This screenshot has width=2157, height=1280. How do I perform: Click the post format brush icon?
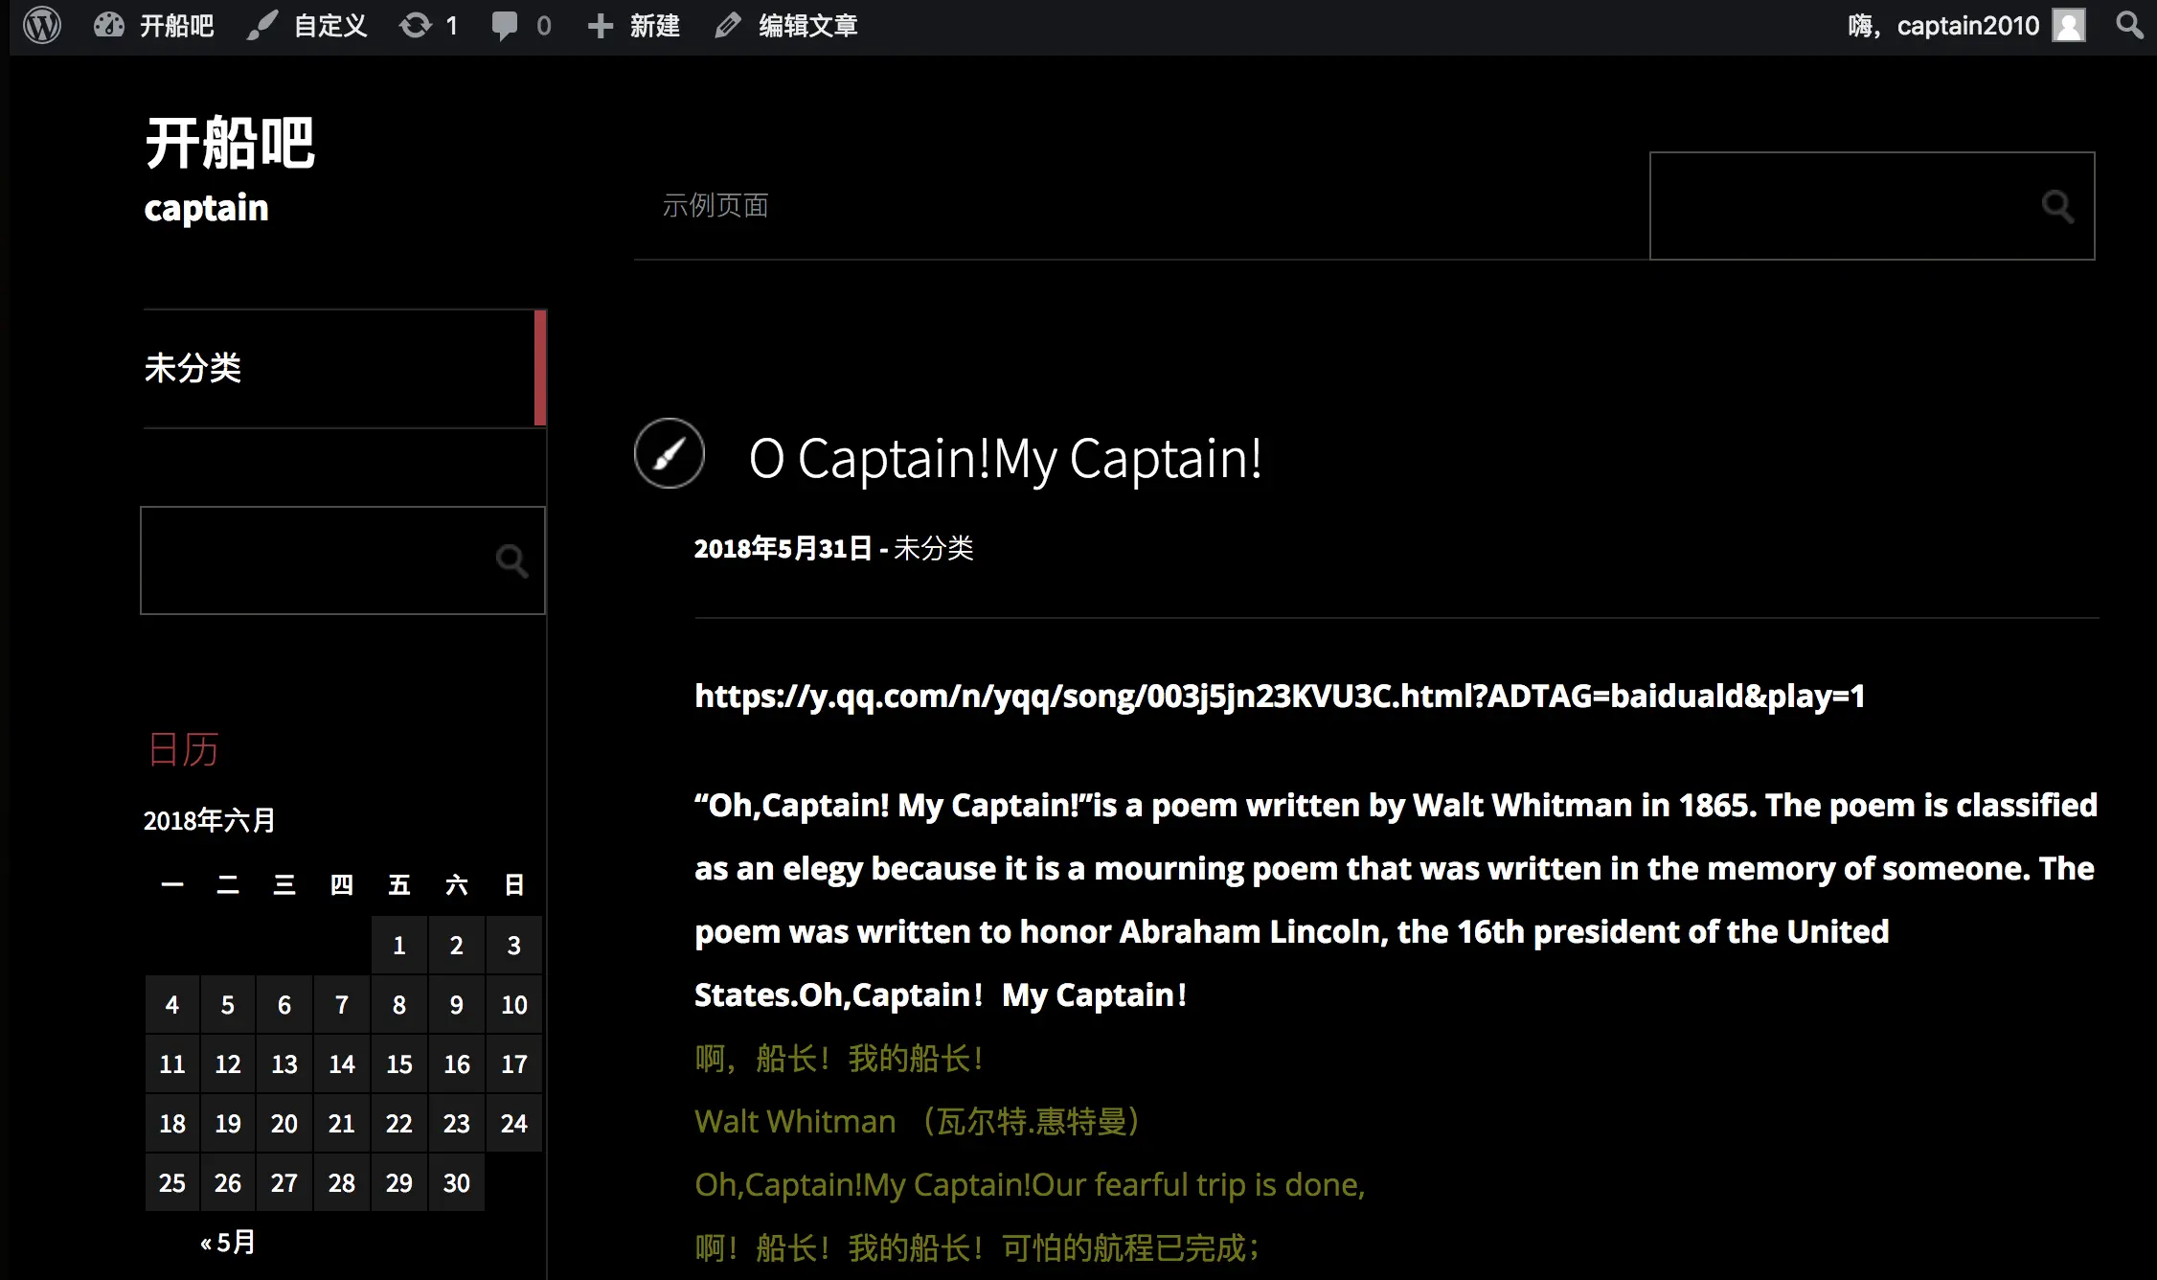[670, 453]
